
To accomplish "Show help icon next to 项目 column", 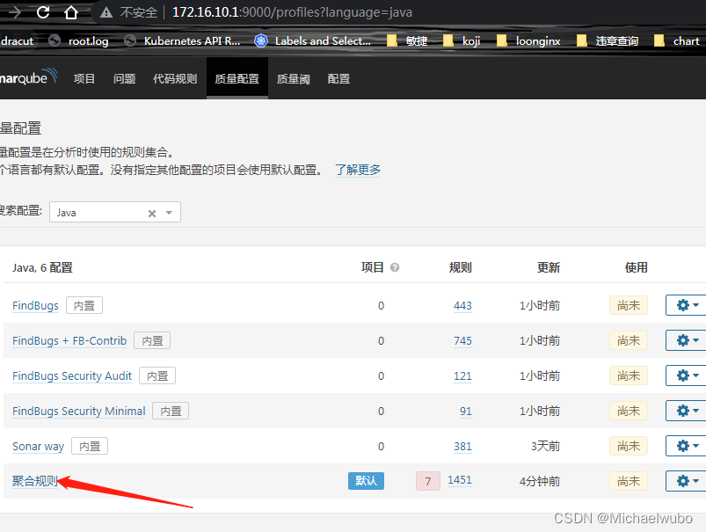I will pos(395,267).
